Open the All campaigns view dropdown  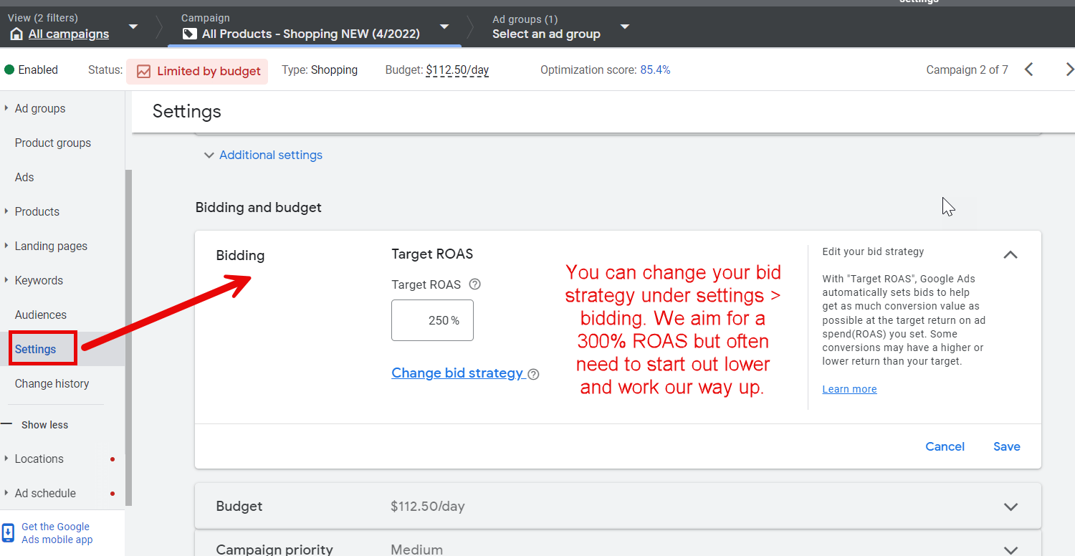pos(133,27)
